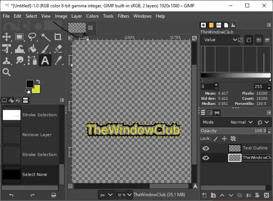Select the Color Picker tool

(58, 61)
